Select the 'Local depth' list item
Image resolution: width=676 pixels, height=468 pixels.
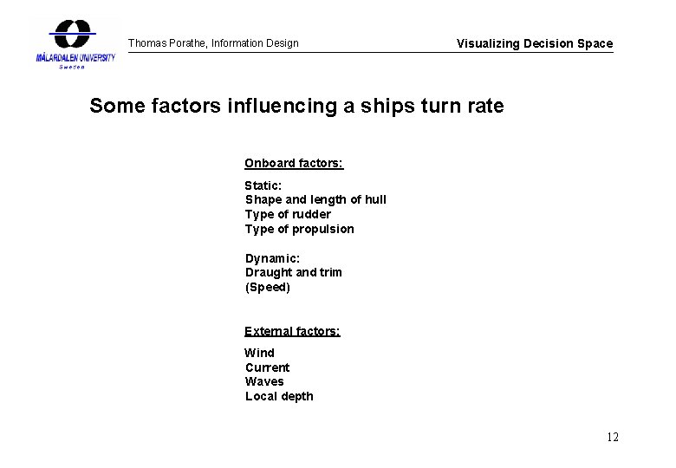pos(279,396)
